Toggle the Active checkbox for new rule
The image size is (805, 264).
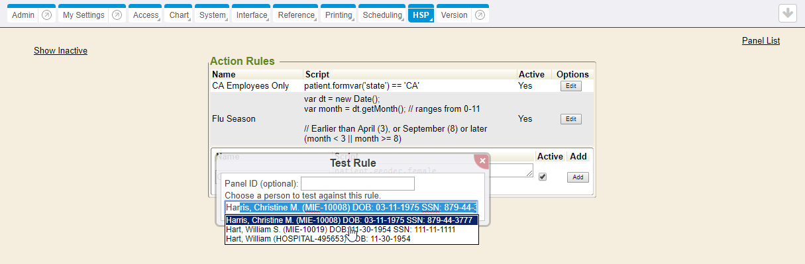coord(543,177)
